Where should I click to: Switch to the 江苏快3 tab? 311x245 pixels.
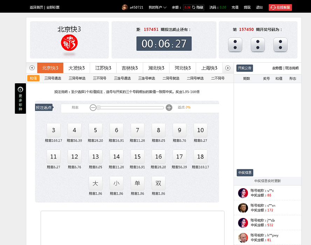coord(103,68)
